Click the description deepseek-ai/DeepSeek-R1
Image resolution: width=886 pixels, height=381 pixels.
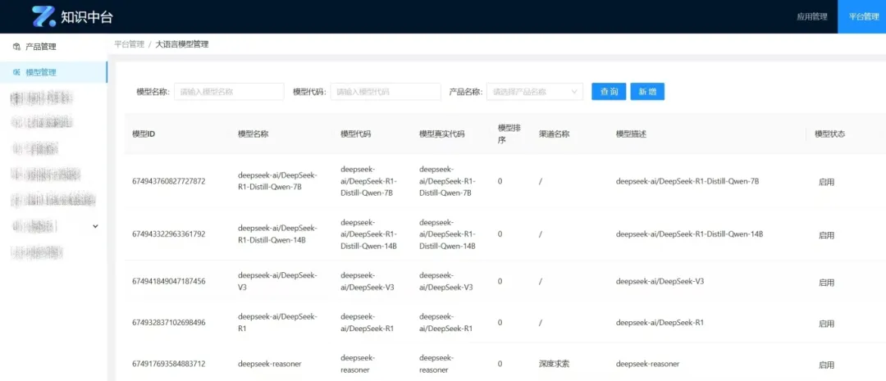[660, 323]
